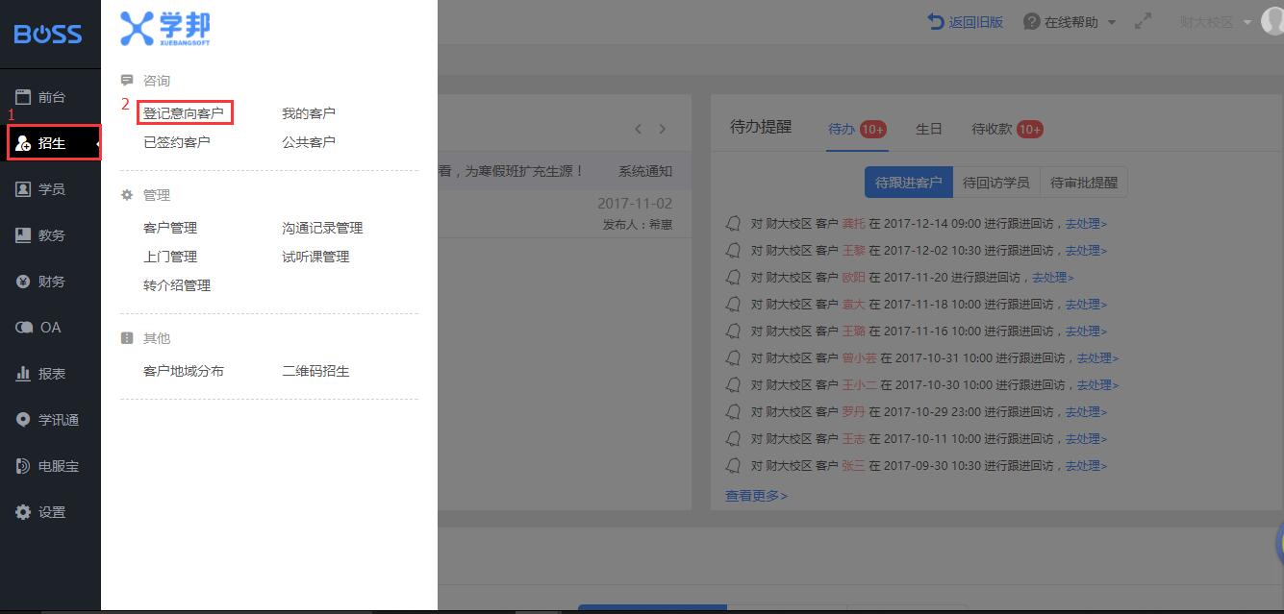The width and height of the screenshot is (1284, 614).
Task: Click 去处理 for the 2017-11-18 10:00 reminder
Action: click(1086, 305)
